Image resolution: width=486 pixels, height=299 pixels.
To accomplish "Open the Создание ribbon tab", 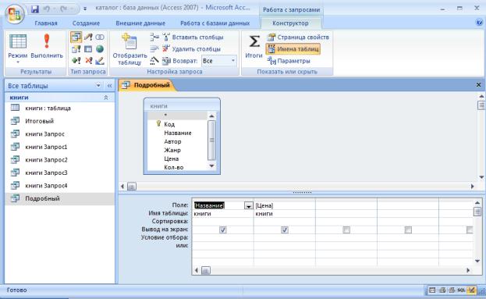I will tap(86, 23).
